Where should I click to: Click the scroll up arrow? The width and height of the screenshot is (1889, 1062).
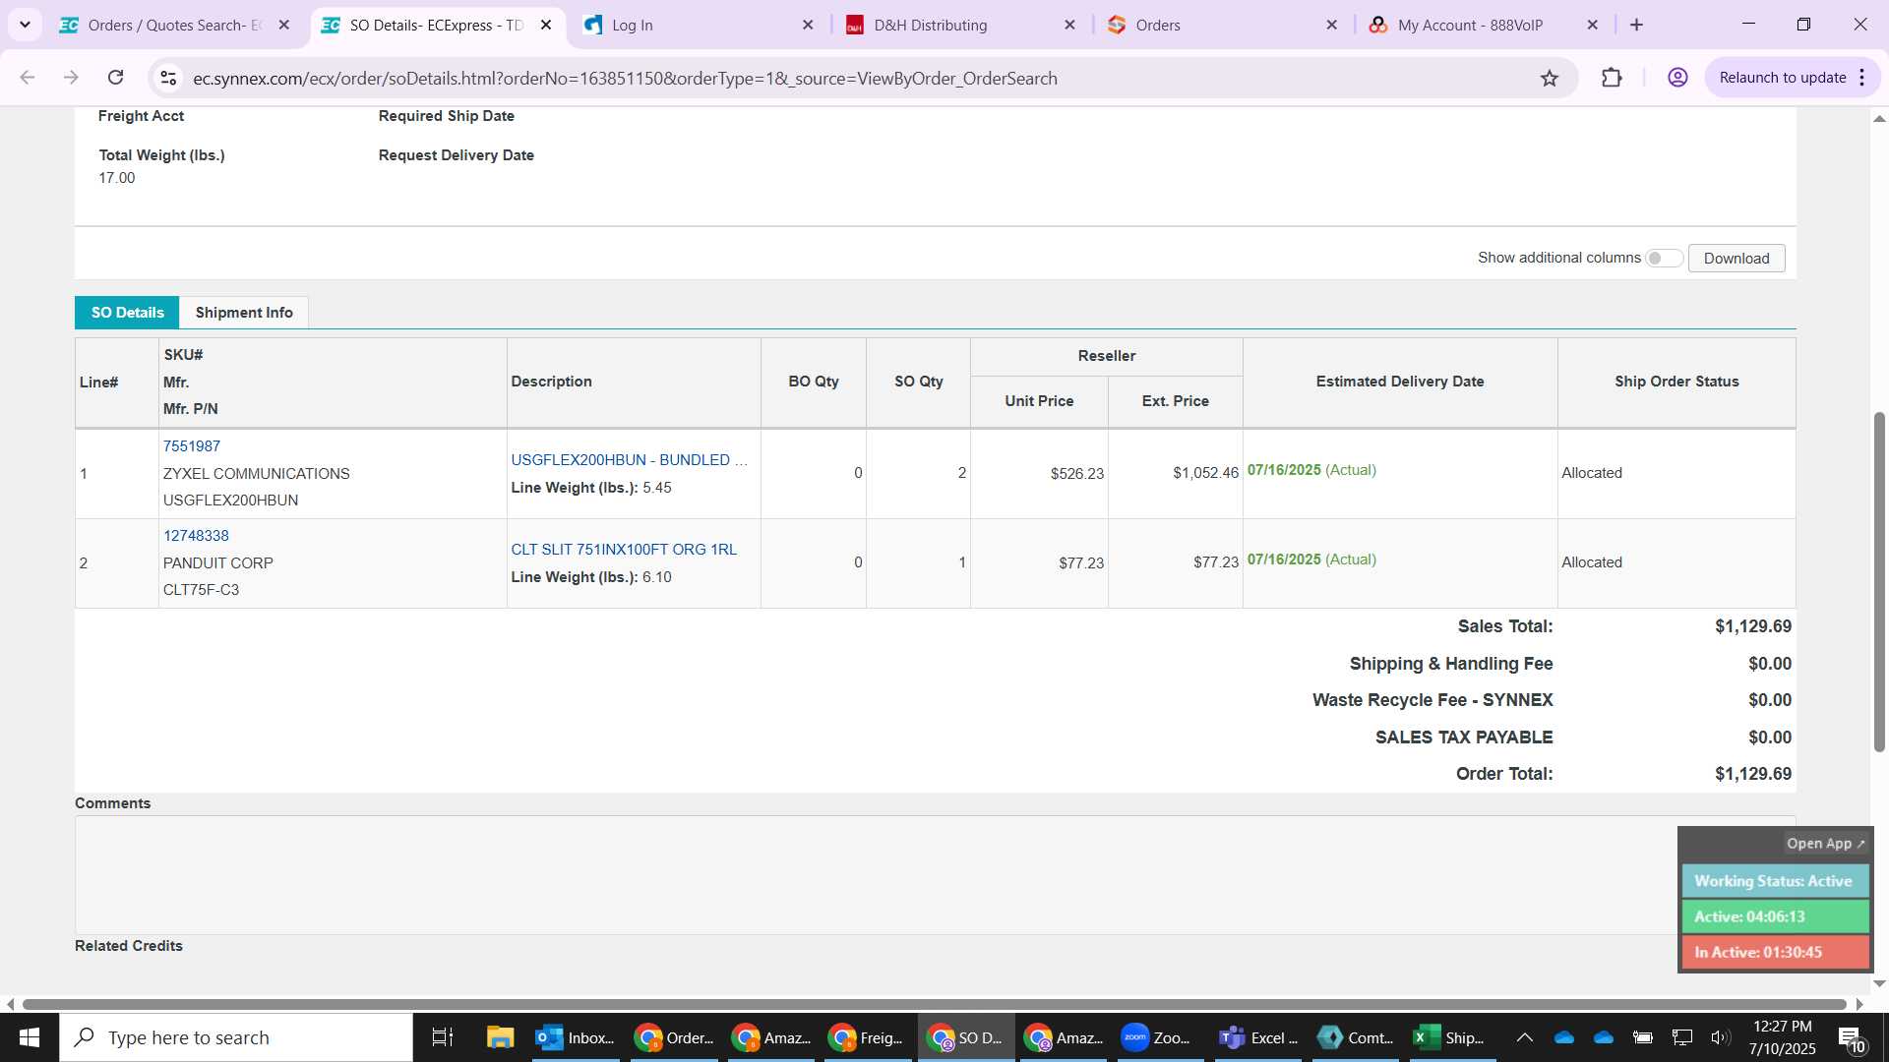coord(1879,119)
